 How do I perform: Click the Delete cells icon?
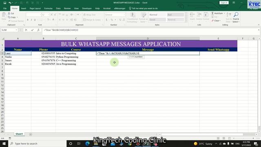(x=199, y=16)
